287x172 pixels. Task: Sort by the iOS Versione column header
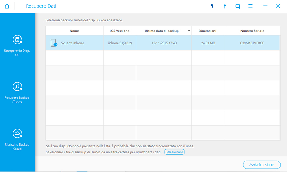(x=119, y=31)
